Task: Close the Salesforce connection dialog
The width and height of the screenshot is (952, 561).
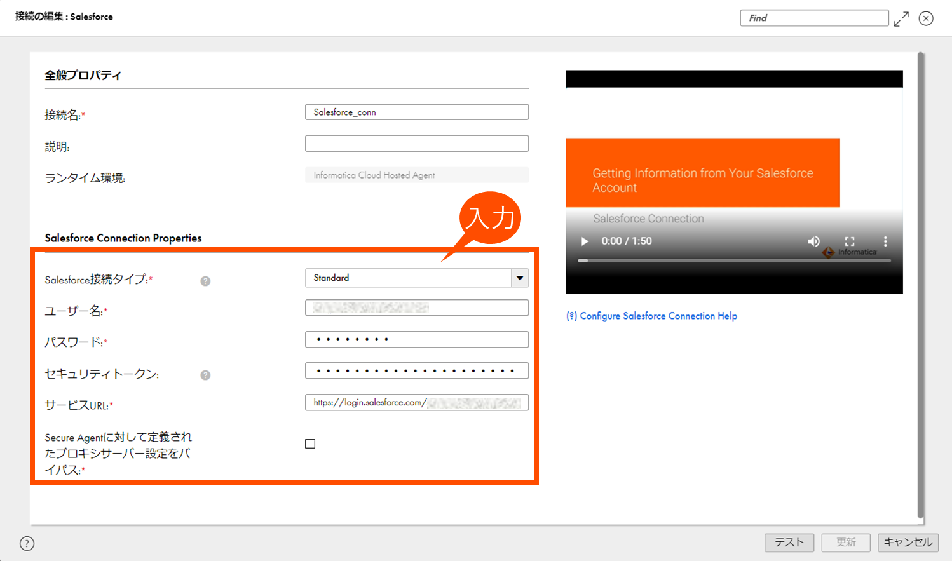Action: [926, 18]
